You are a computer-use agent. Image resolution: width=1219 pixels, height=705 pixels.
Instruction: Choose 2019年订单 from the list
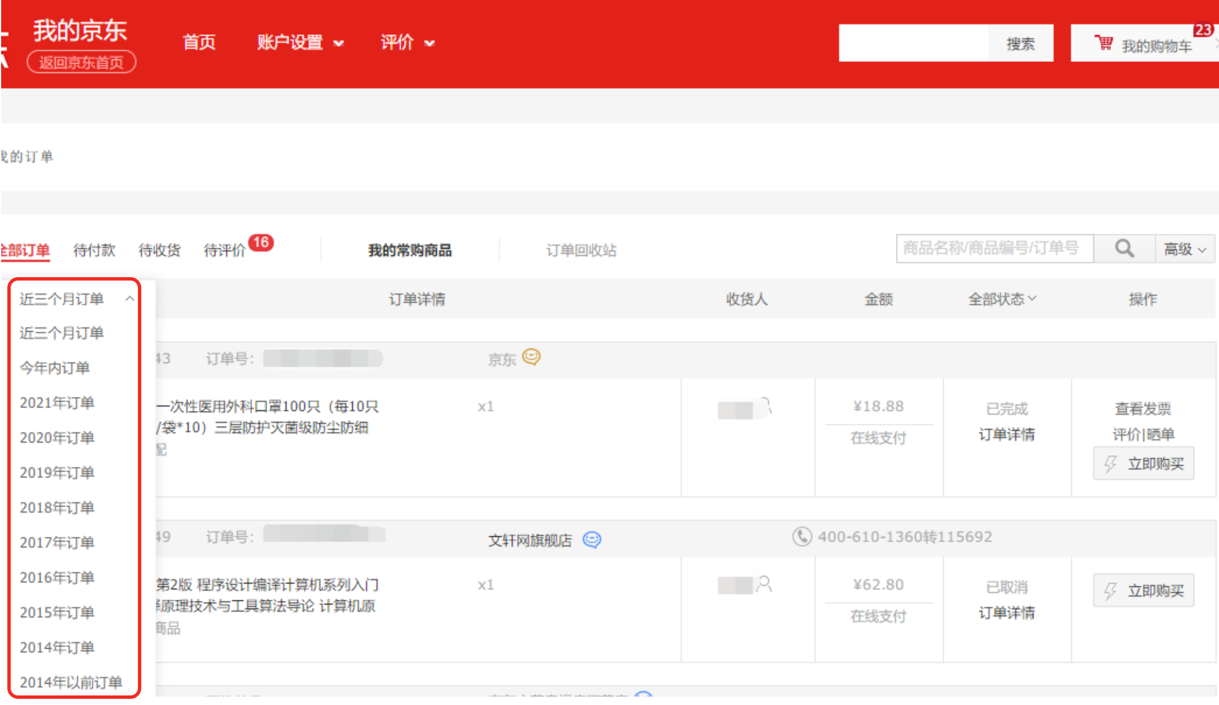[57, 472]
